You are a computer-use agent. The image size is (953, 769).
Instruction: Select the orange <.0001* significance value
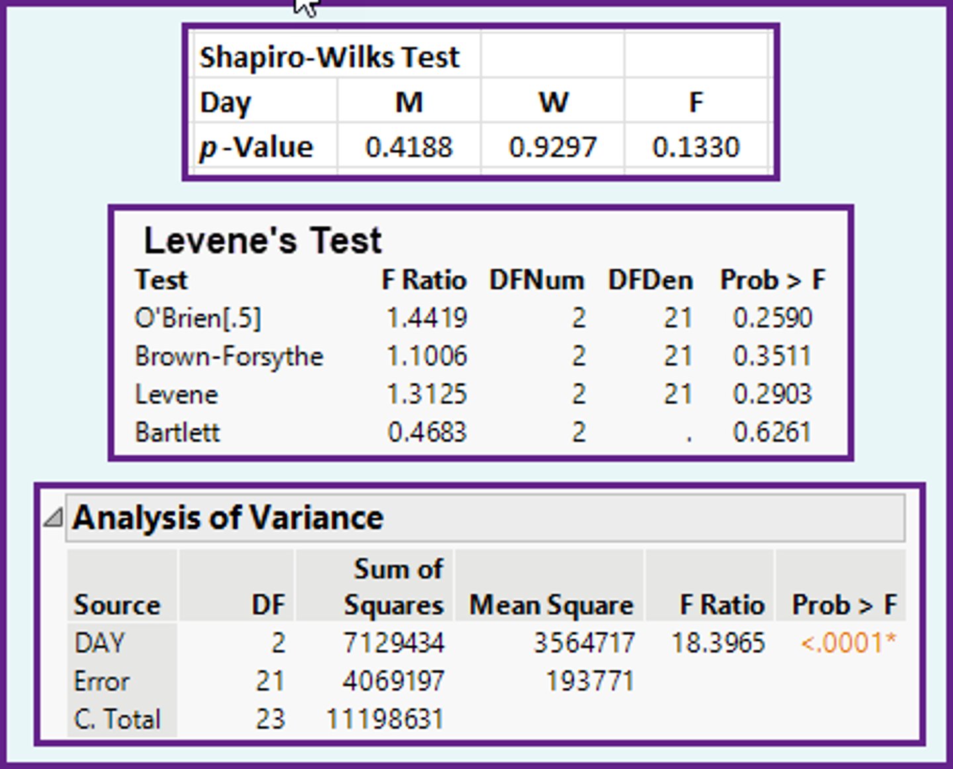click(x=848, y=643)
